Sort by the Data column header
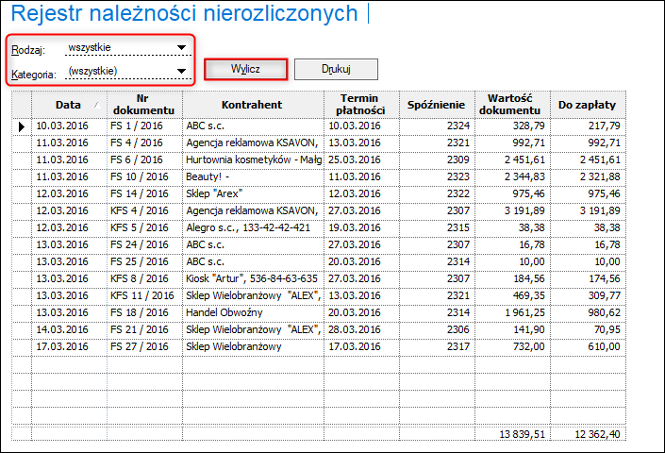 [x=69, y=105]
